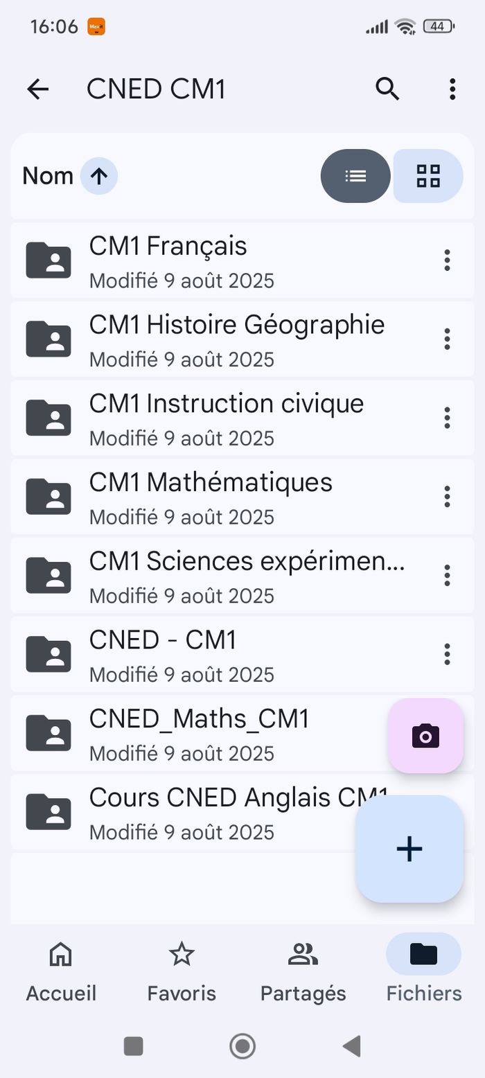This screenshot has height=1078, width=485.
Task: Tap the back arrow icon
Action: coord(38,89)
